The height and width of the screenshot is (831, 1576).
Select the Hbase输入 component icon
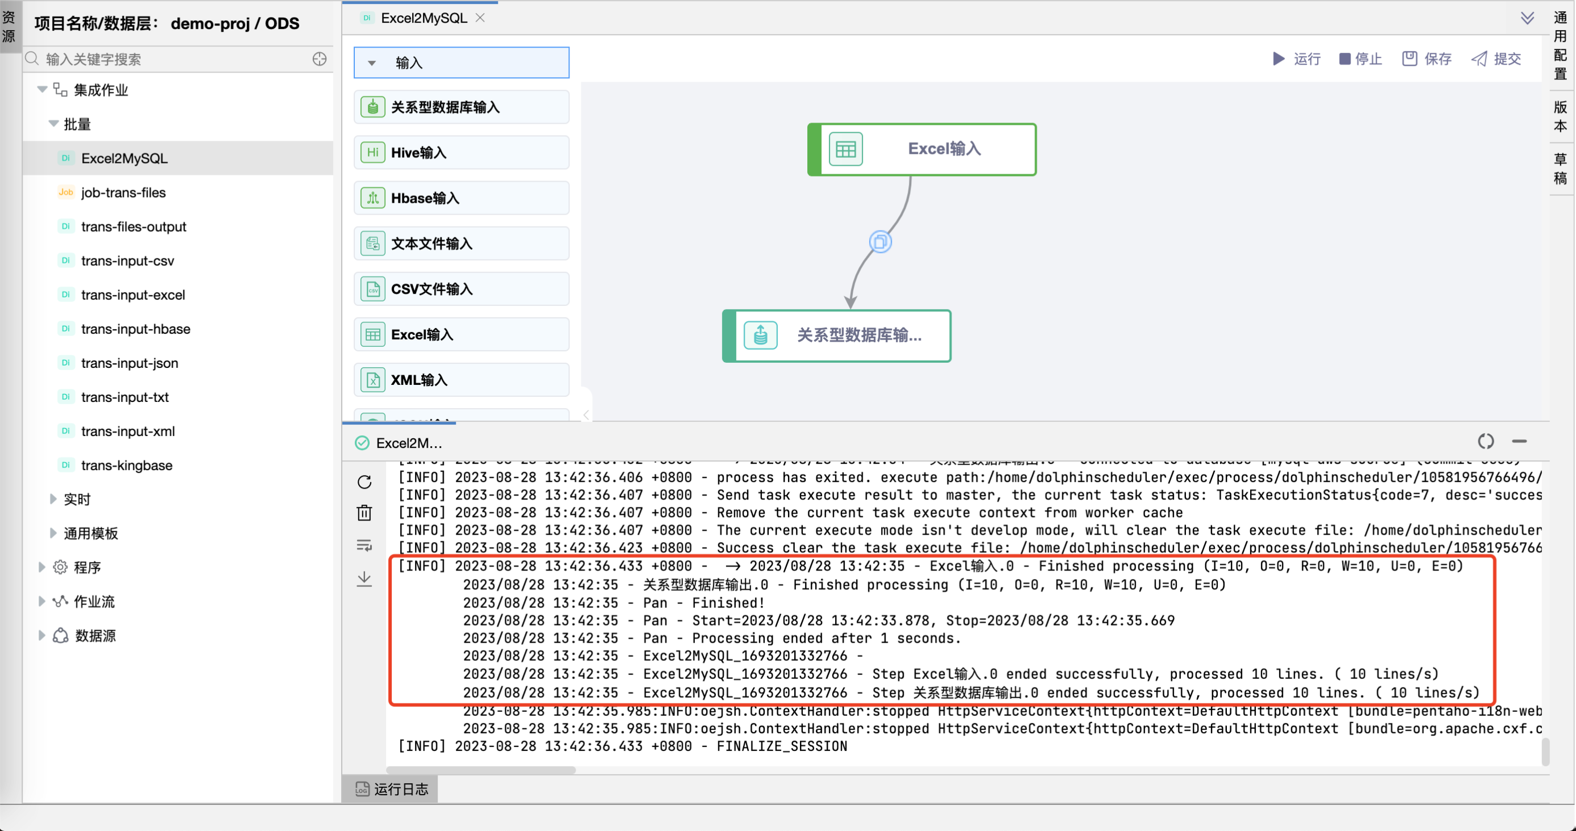372,198
